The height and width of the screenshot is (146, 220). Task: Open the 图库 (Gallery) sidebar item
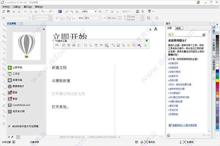(x=26, y=93)
